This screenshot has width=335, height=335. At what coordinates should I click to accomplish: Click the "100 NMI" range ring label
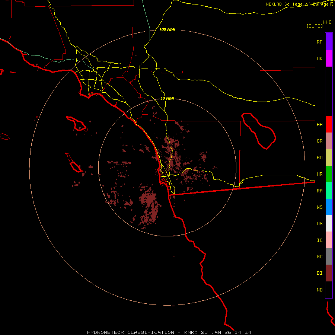click(167, 29)
